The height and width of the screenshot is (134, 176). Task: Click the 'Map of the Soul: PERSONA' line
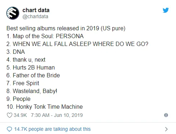coord(45,36)
